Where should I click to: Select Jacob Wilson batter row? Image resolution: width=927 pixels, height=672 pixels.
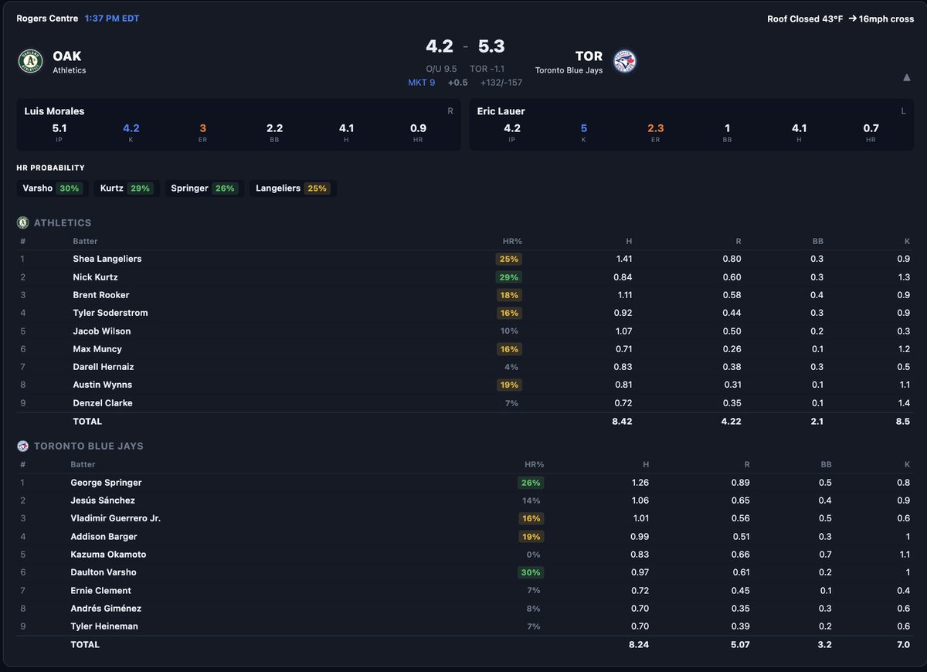click(x=463, y=331)
